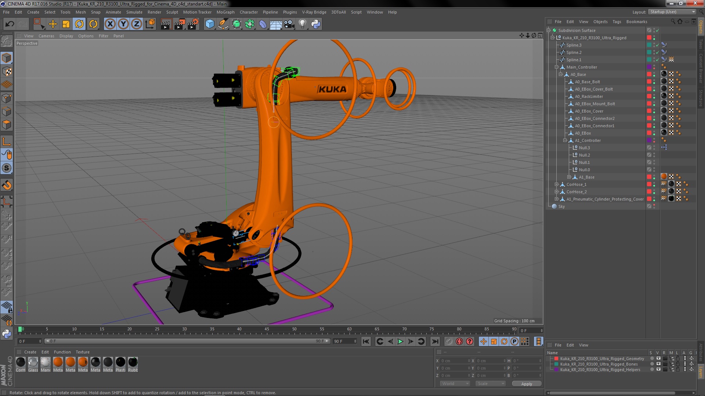The height and width of the screenshot is (396, 705).
Task: Add a Light object icon
Action: [x=303, y=24]
